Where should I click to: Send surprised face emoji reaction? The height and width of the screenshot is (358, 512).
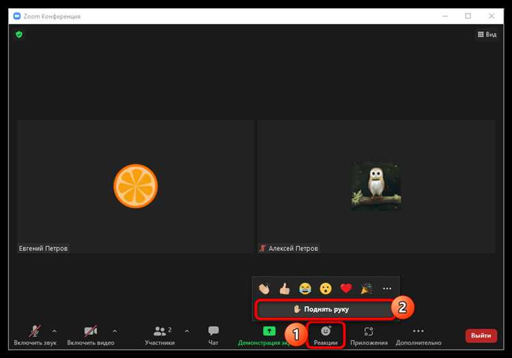(326, 288)
